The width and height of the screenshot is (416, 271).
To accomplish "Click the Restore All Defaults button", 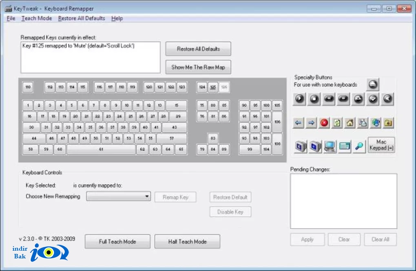I will tap(198, 49).
